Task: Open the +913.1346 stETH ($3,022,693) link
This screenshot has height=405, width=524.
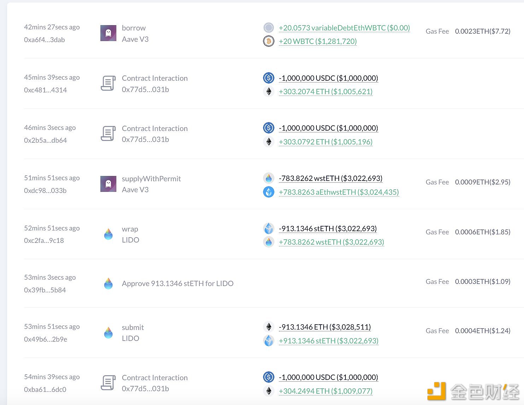Action: (x=328, y=341)
